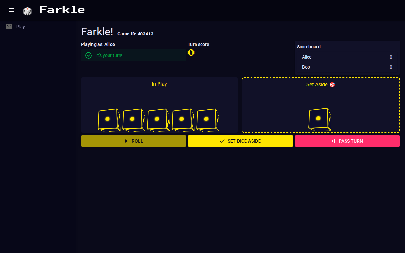Click the checkmark icon on Set Dice Aside
Viewport: 405px width, 253px height.
coord(222,141)
